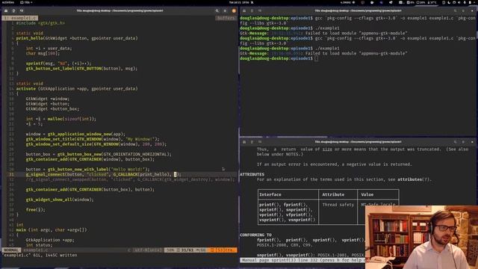Click the new session icon in left editor window
This screenshot has width=478, height=269.
coord(13,10)
